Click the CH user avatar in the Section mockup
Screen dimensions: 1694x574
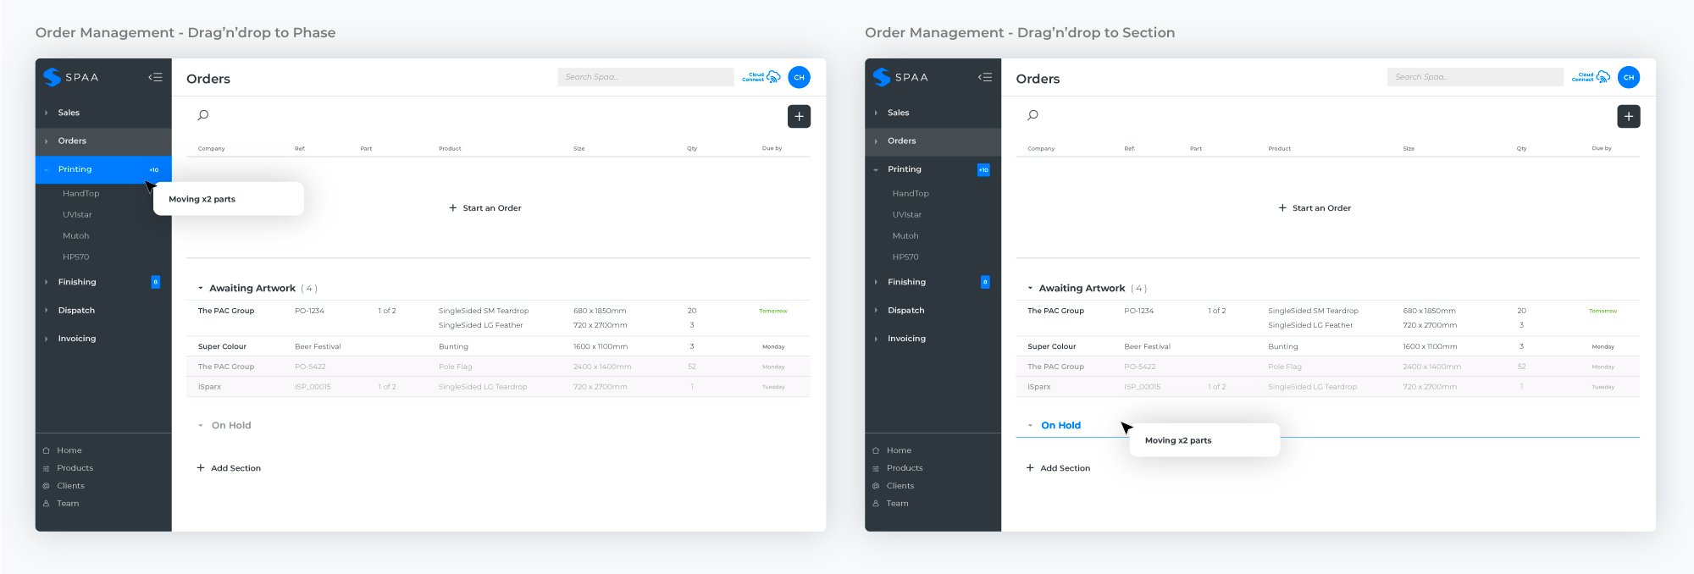point(1628,77)
